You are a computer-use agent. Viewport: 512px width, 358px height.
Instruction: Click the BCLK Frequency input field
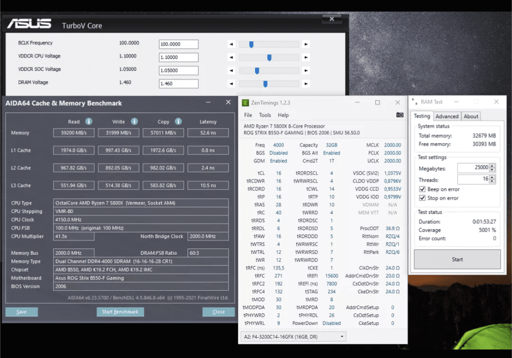point(179,44)
